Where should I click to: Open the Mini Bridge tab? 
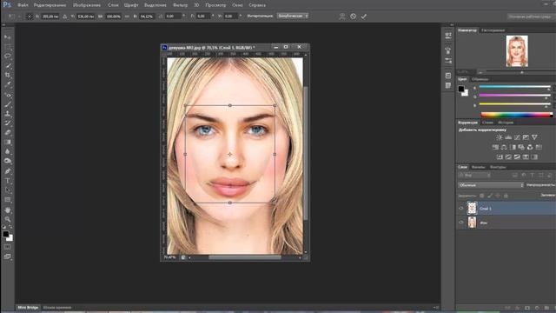[x=28, y=307]
